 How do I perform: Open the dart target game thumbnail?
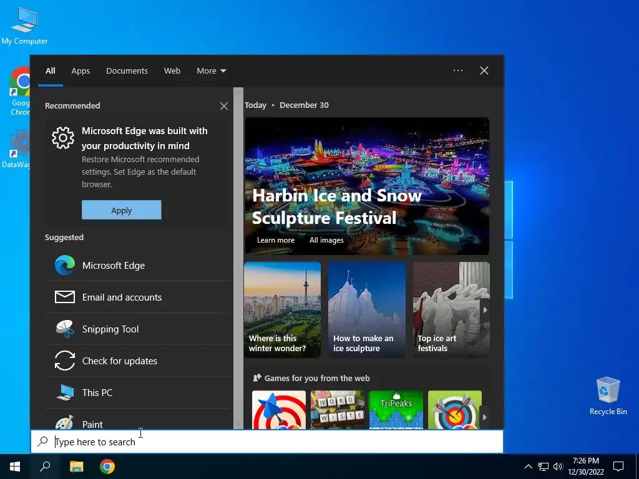coord(279,410)
